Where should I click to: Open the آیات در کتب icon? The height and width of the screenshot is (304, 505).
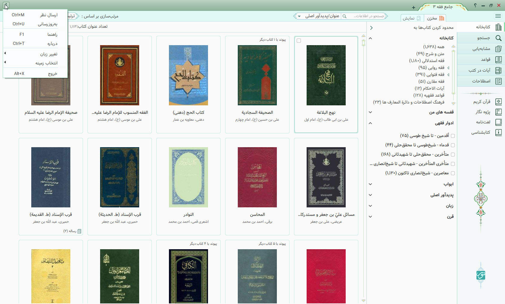coord(498,70)
